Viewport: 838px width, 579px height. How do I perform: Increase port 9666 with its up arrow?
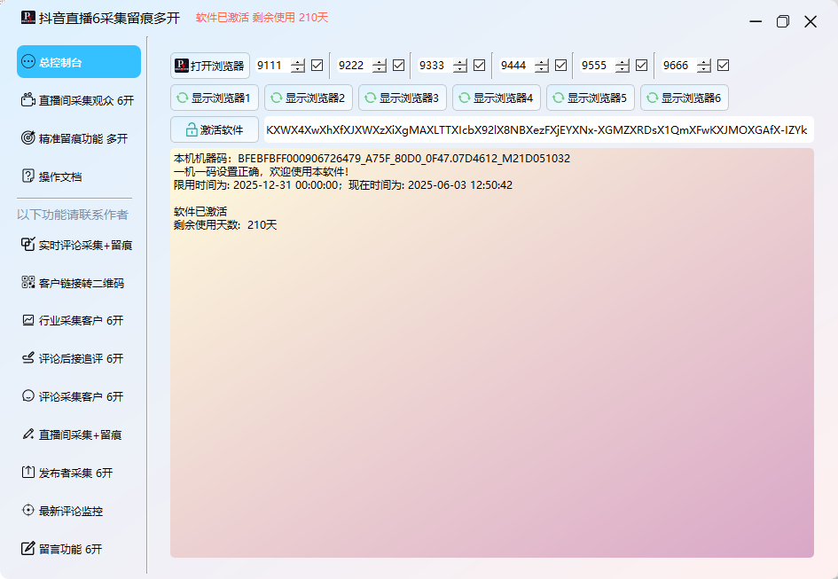(x=704, y=62)
